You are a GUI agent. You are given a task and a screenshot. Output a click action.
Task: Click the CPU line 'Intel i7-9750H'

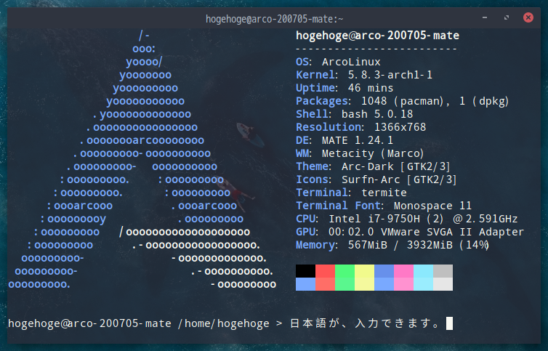407,219
